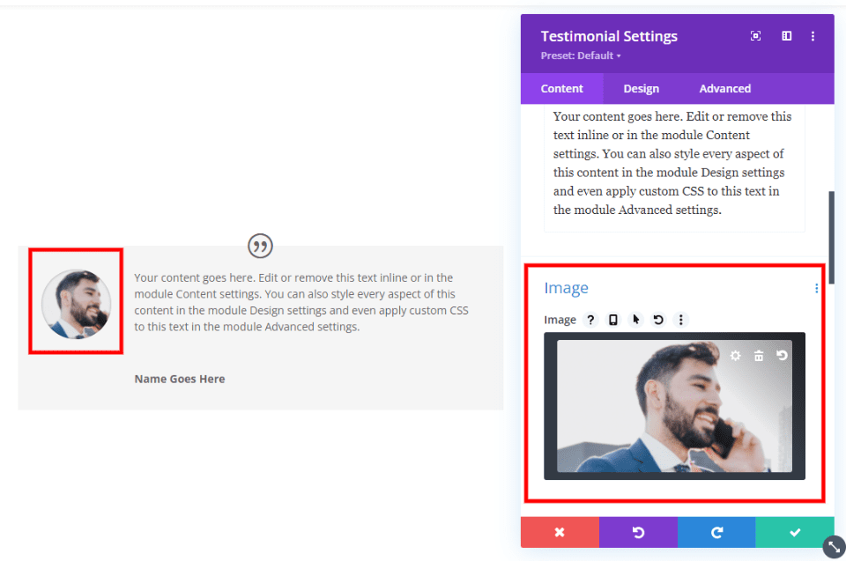Open responsive phone settings for Image
This screenshot has height=561, width=846.
(613, 319)
